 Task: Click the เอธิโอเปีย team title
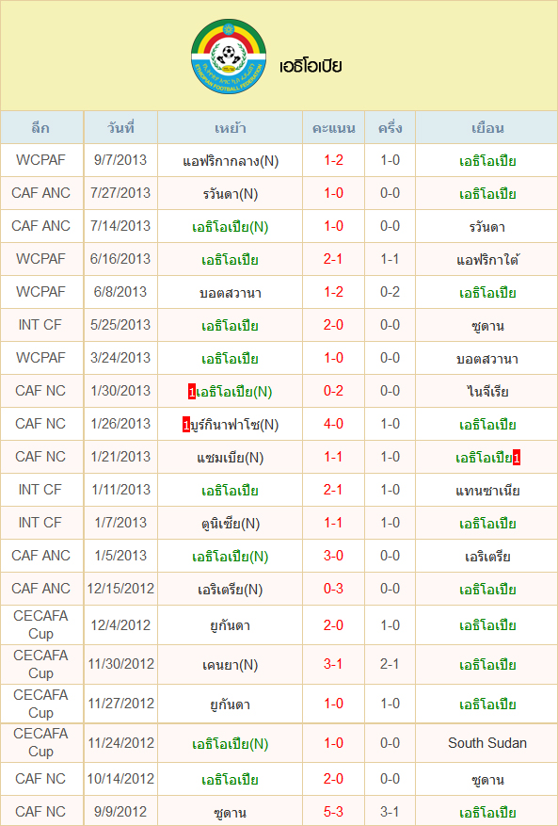(x=311, y=67)
